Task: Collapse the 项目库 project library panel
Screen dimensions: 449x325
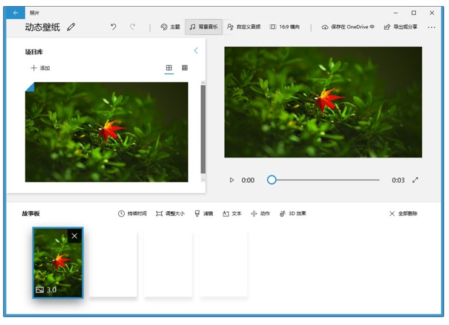Action: [x=196, y=51]
